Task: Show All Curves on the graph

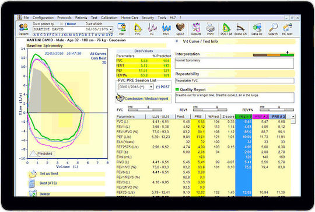Action: [98, 54]
